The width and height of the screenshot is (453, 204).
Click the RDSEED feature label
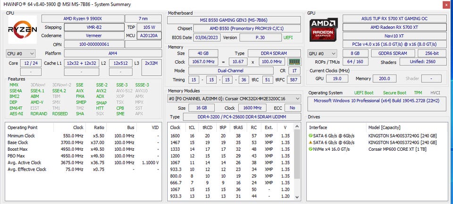[60, 114]
